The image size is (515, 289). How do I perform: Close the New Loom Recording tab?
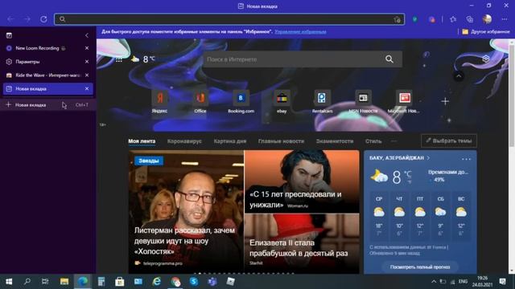[x=87, y=48]
